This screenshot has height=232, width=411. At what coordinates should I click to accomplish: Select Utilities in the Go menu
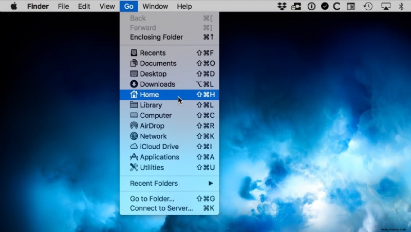(x=170, y=167)
